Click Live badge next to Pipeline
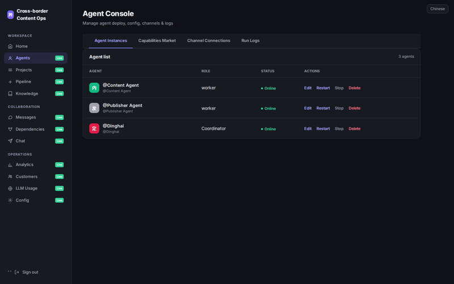The image size is (454, 284). coord(60,82)
